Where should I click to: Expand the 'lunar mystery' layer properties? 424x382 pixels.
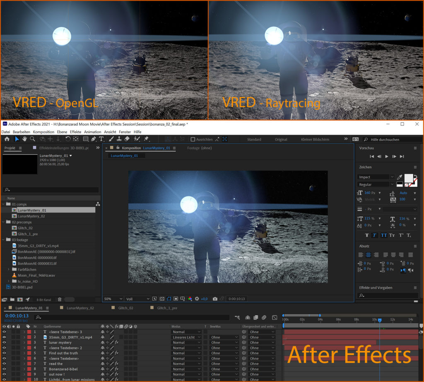pos(24,343)
